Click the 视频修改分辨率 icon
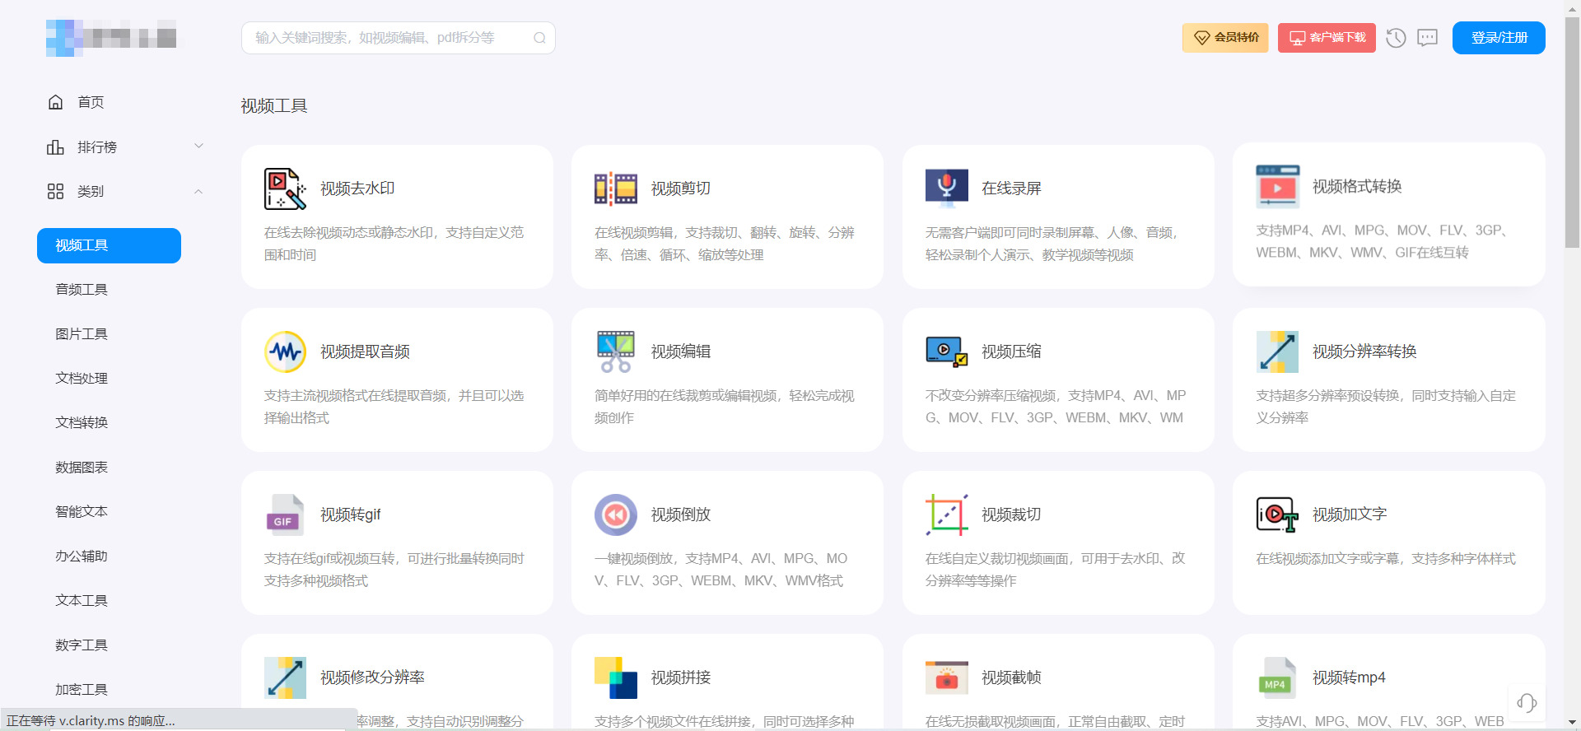 (x=285, y=677)
